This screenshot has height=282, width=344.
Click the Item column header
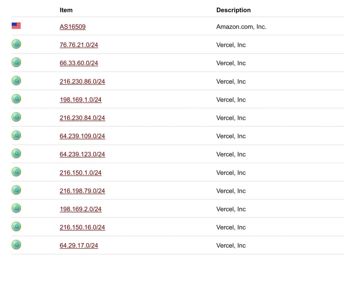point(66,10)
